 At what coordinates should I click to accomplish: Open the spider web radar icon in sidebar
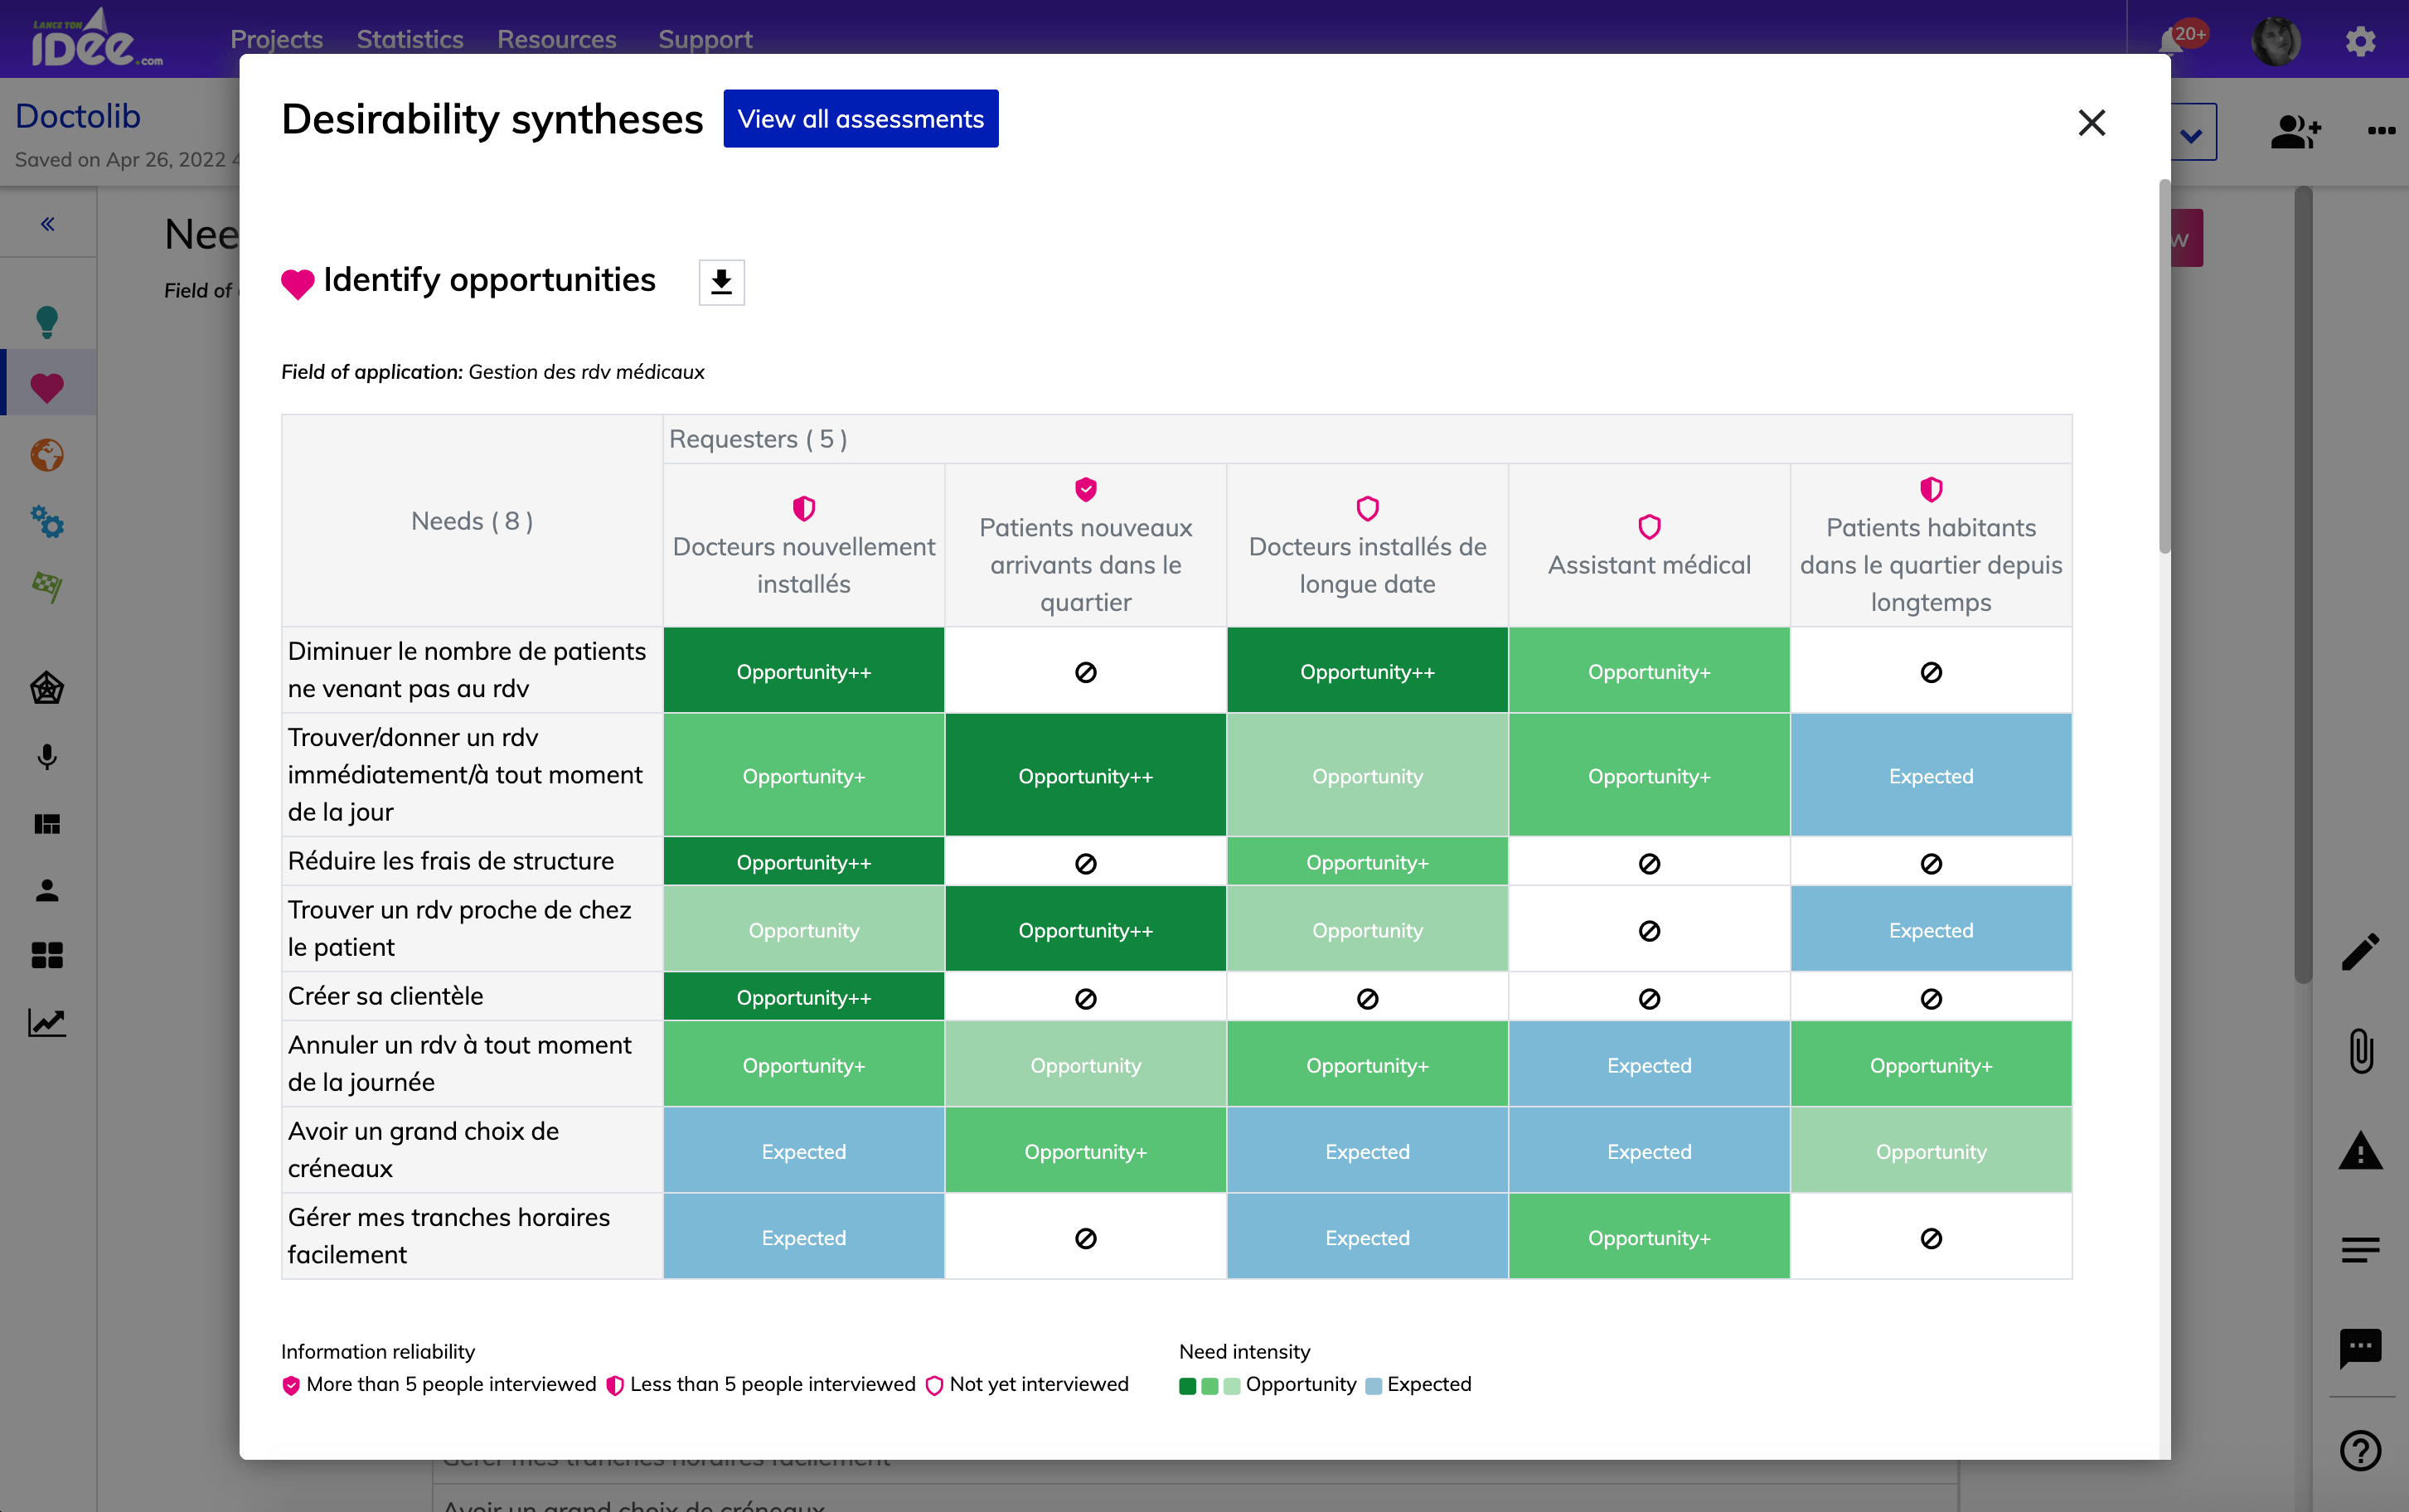47,688
